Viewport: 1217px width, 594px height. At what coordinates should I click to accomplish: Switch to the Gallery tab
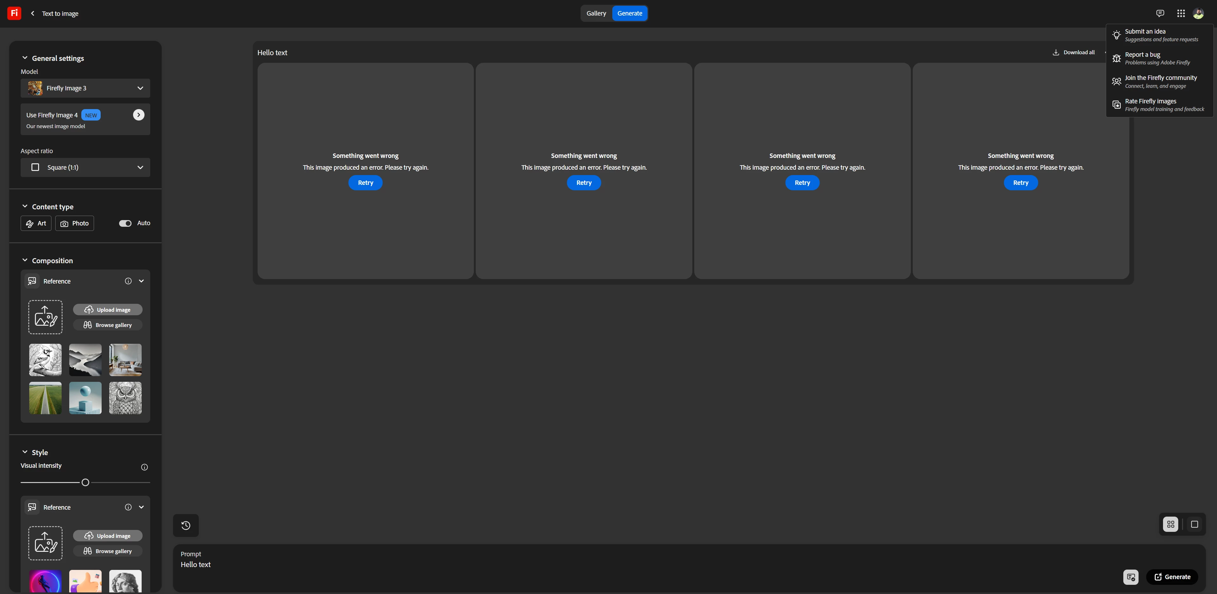pyautogui.click(x=596, y=13)
